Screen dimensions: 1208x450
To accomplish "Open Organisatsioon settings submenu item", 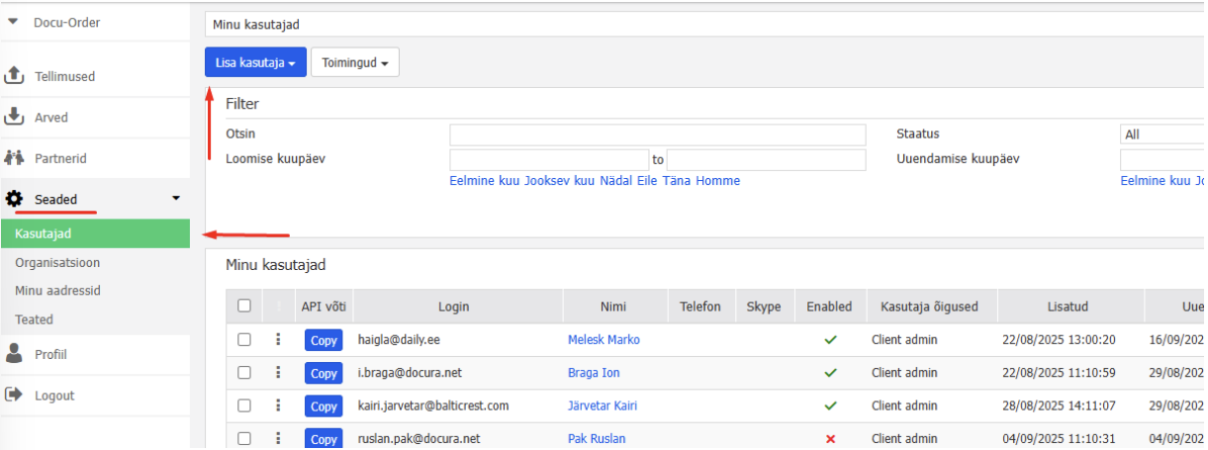I will [x=57, y=263].
